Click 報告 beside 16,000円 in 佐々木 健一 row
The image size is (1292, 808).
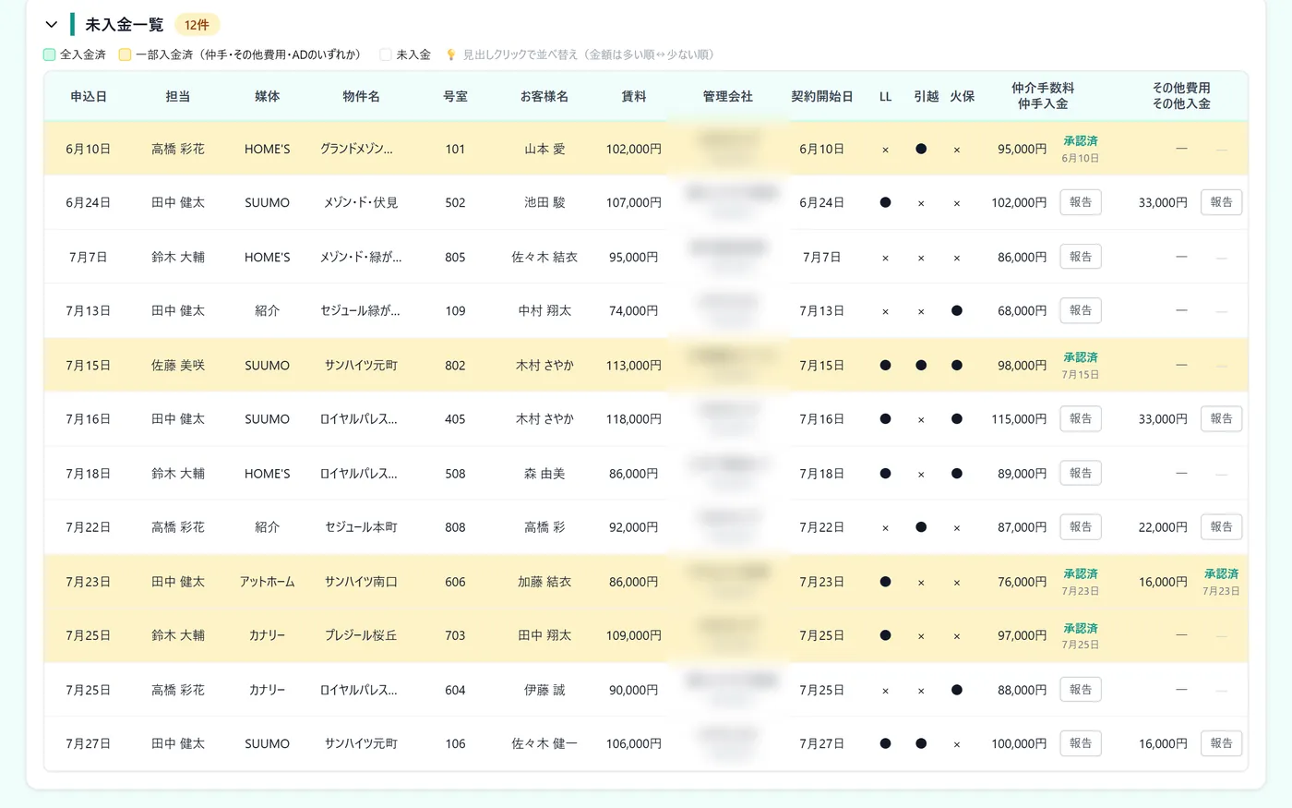(1222, 743)
